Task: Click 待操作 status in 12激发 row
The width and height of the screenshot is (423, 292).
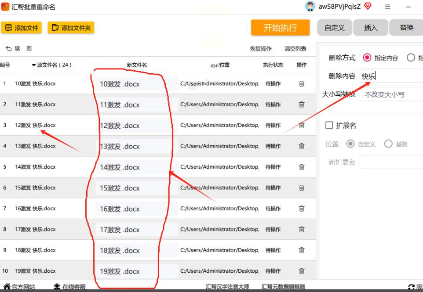Action: click(273, 125)
